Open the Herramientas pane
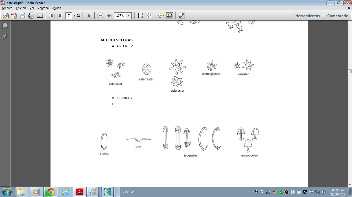Image resolution: width=352 pixels, height=197 pixels. pos(307,16)
